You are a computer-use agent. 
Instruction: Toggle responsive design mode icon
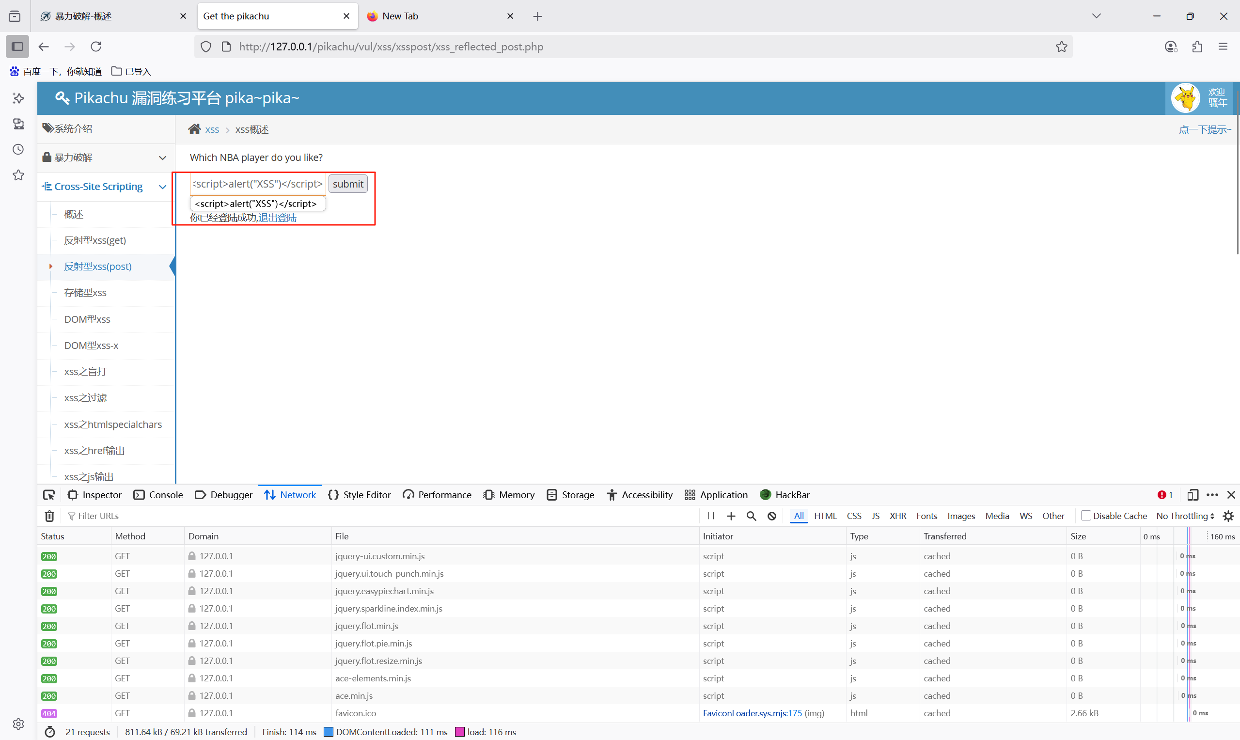pyautogui.click(x=1193, y=495)
